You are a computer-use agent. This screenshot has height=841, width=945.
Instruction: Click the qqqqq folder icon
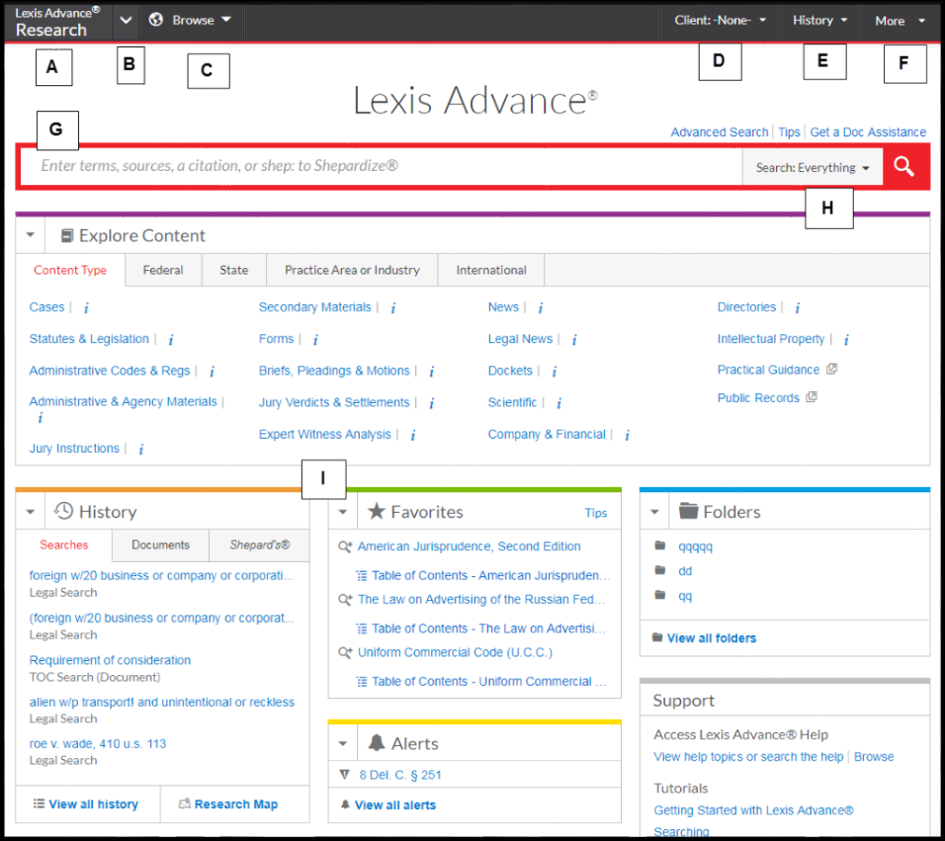pyautogui.click(x=660, y=546)
